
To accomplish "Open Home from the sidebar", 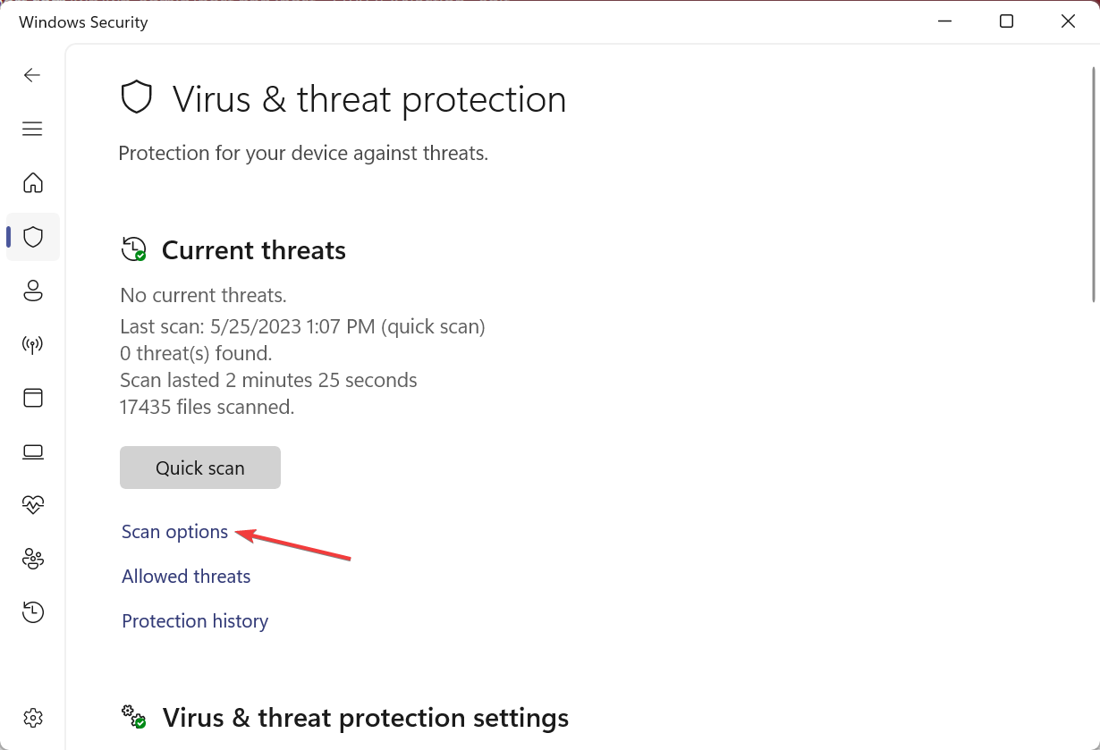I will 32,182.
